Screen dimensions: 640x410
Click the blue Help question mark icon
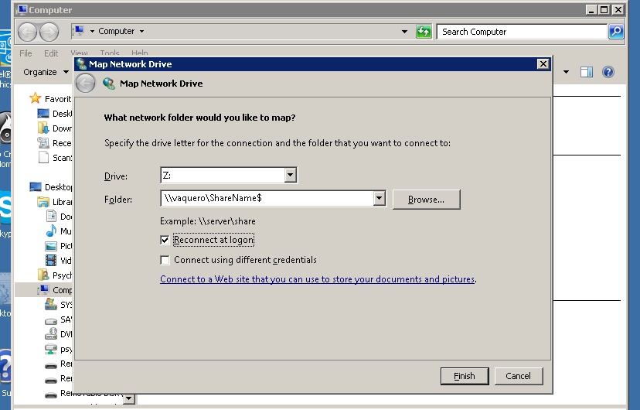(x=608, y=72)
